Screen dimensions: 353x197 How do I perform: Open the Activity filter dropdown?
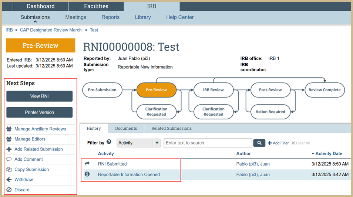point(139,143)
